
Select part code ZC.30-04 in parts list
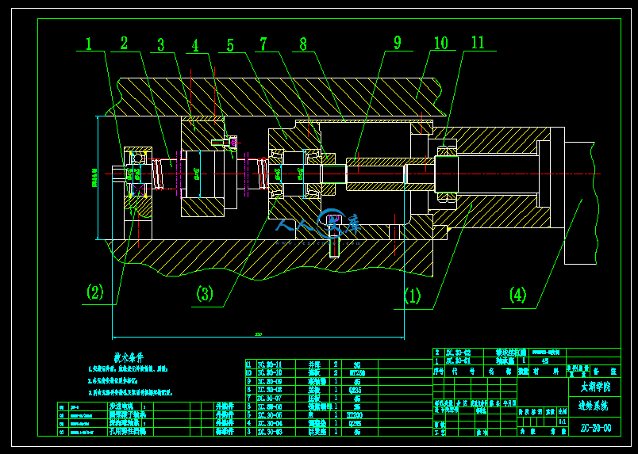pos(268,423)
